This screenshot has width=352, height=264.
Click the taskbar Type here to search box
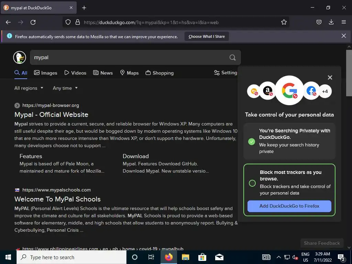coord(71,257)
